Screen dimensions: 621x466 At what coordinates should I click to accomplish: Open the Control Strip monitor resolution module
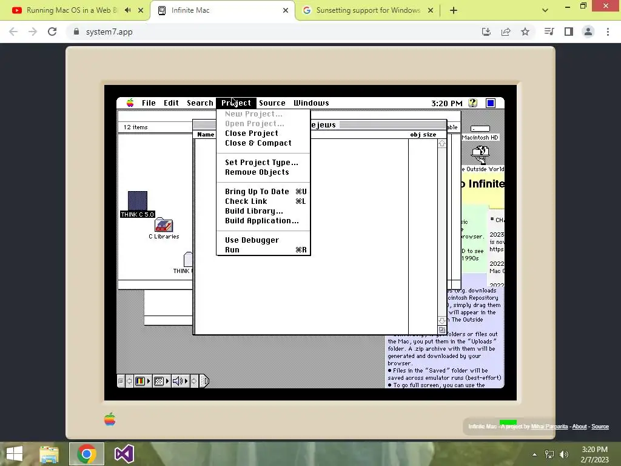(x=161, y=381)
